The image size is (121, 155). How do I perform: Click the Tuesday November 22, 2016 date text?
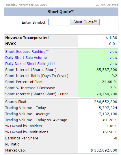click(x=26, y=5)
